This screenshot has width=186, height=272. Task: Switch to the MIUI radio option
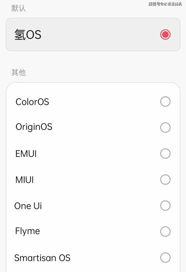pyautogui.click(x=165, y=179)
